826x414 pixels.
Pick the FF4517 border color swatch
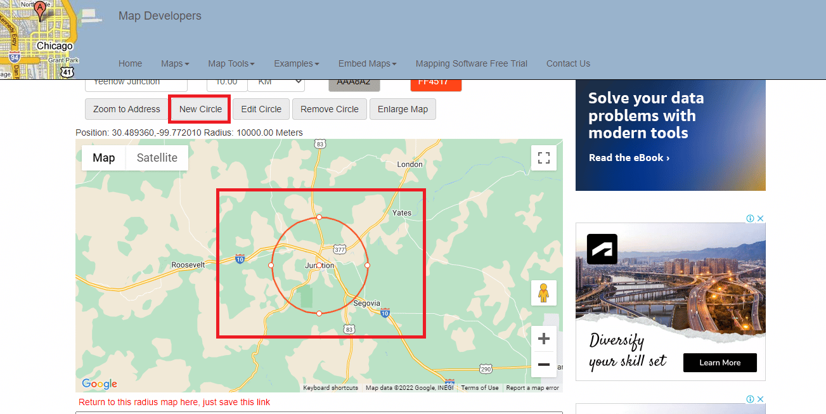click(436, 81)
